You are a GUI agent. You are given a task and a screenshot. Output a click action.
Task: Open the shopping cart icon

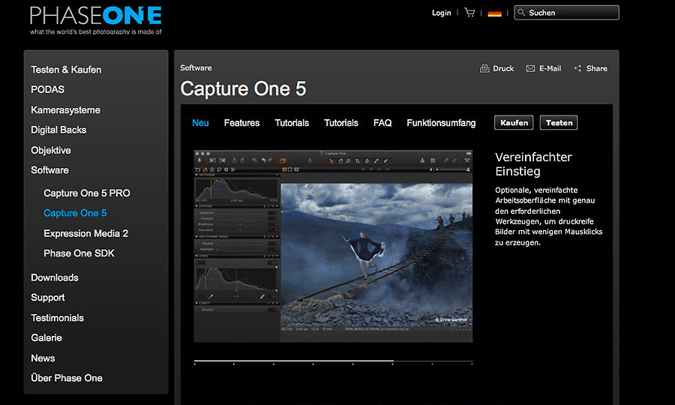pyautogui.click(x=469, y=13)
